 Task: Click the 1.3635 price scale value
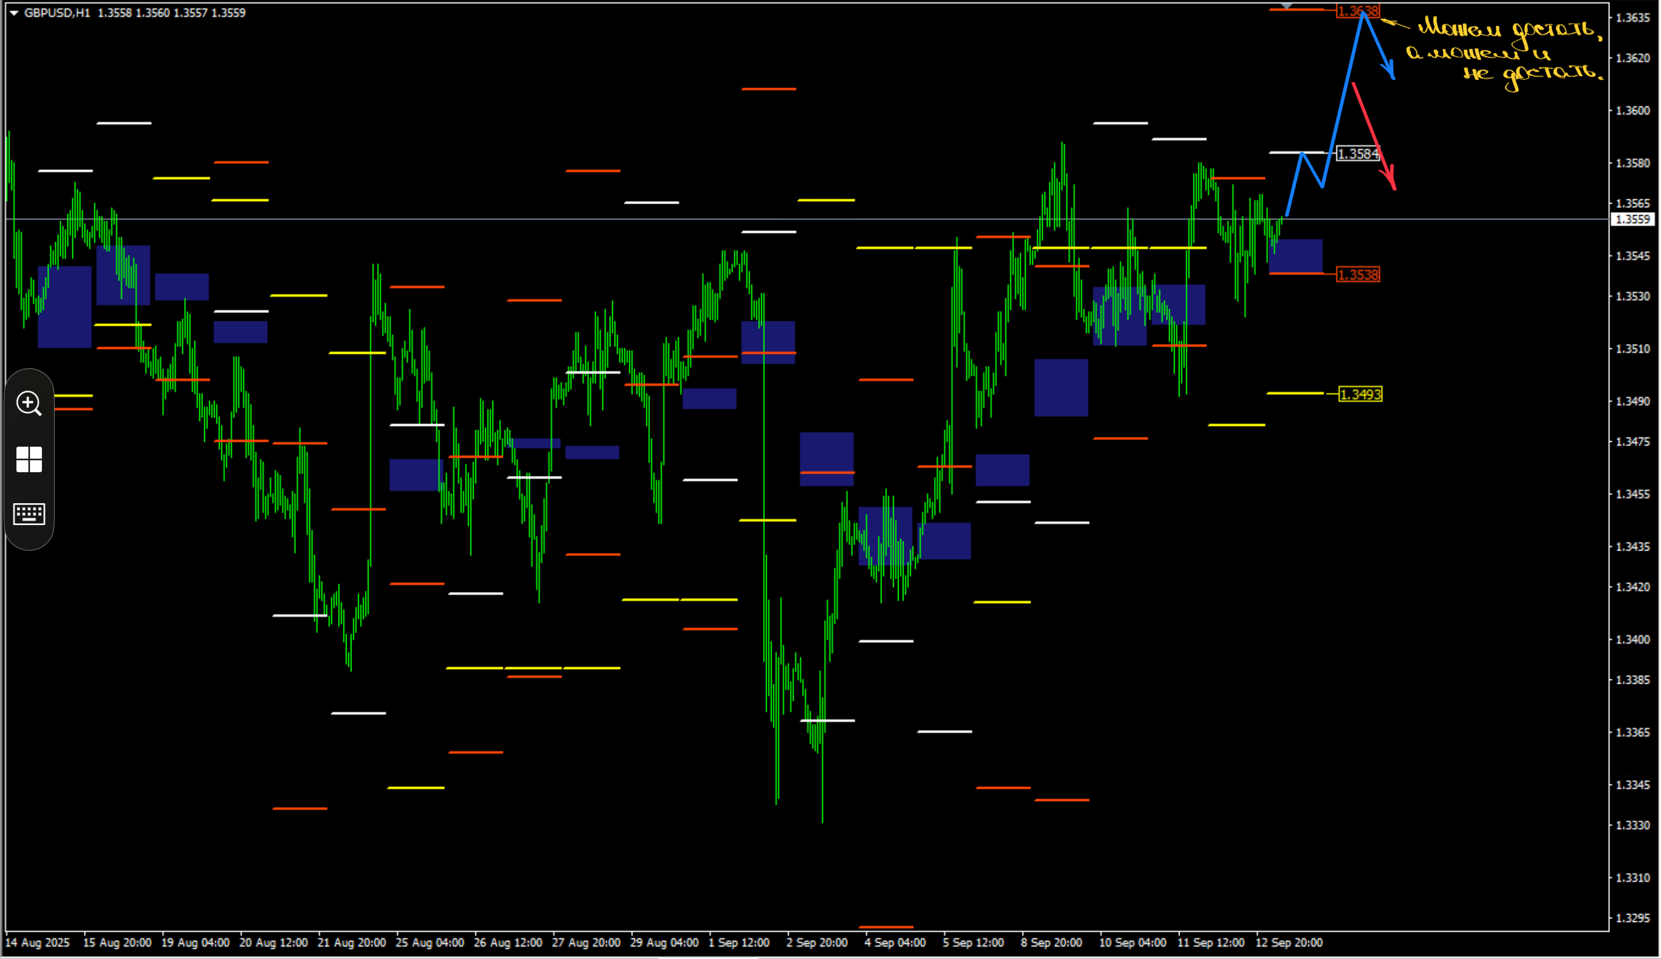[x=1632, y=18]
